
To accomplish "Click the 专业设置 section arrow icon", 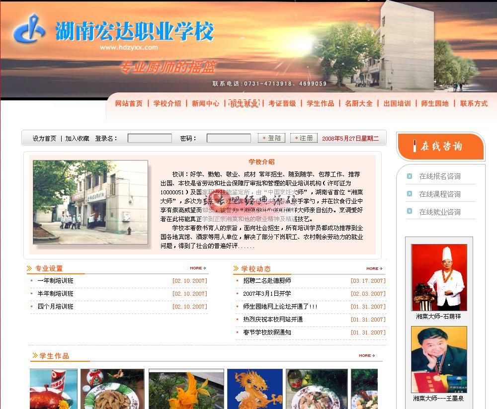I will pos(29,269).
